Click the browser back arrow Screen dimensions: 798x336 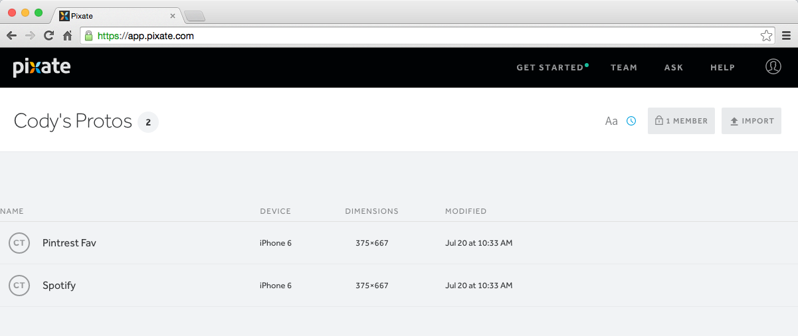coord(11,36)
